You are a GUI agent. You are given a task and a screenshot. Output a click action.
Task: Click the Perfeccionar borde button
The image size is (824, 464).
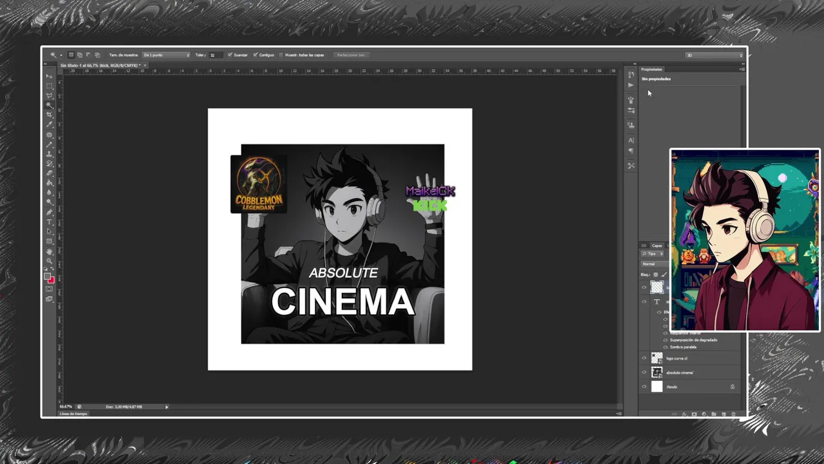pyautogui.click(x=353, y=55)
